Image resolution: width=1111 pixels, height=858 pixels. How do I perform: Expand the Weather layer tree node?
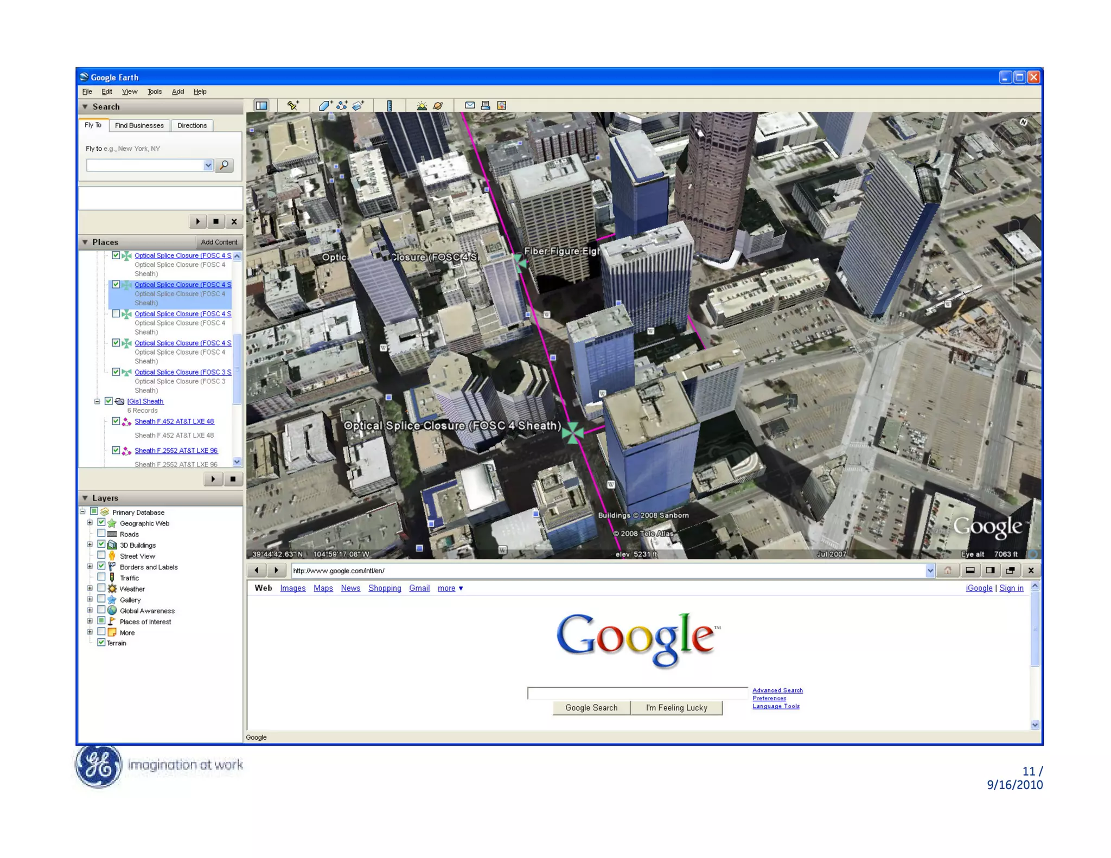click(x=90, y=588)
